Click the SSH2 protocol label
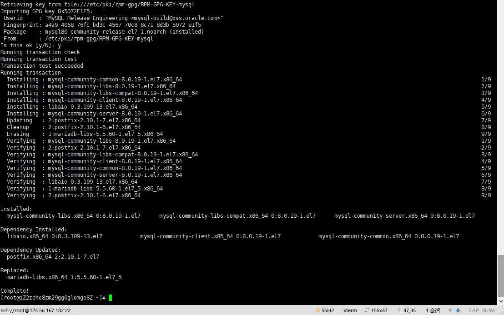 [328, 310]
